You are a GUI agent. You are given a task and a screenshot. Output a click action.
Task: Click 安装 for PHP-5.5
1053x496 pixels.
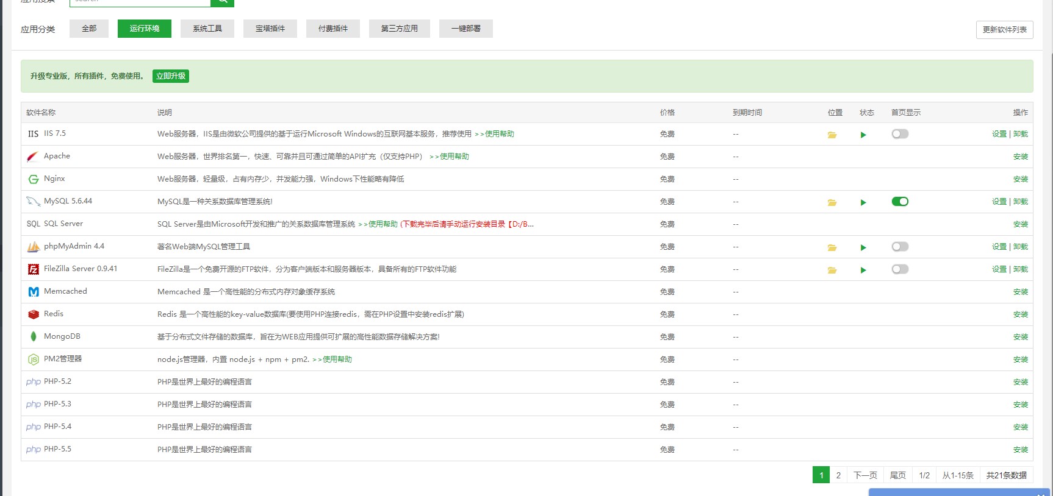1021,450
